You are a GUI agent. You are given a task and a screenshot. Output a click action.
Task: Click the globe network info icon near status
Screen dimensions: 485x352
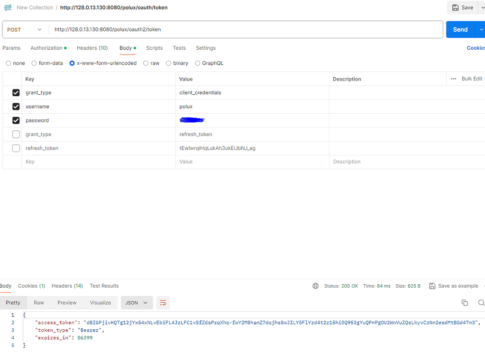[315, 286]
